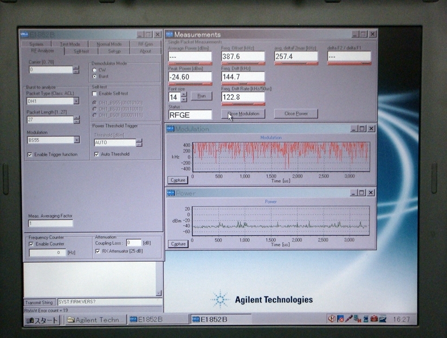447x338 pixels.
Task: Select the RF Analyzer tab
Action: pos(42,51)
